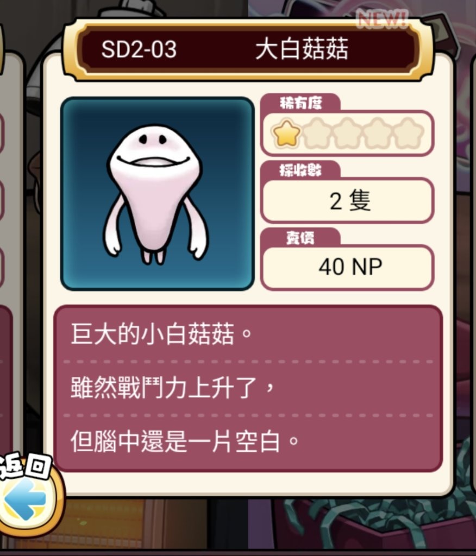This screenshot has height=556, width=476.
Task: Tap the description line 巨大的小白菇菇
Action: 161,334
